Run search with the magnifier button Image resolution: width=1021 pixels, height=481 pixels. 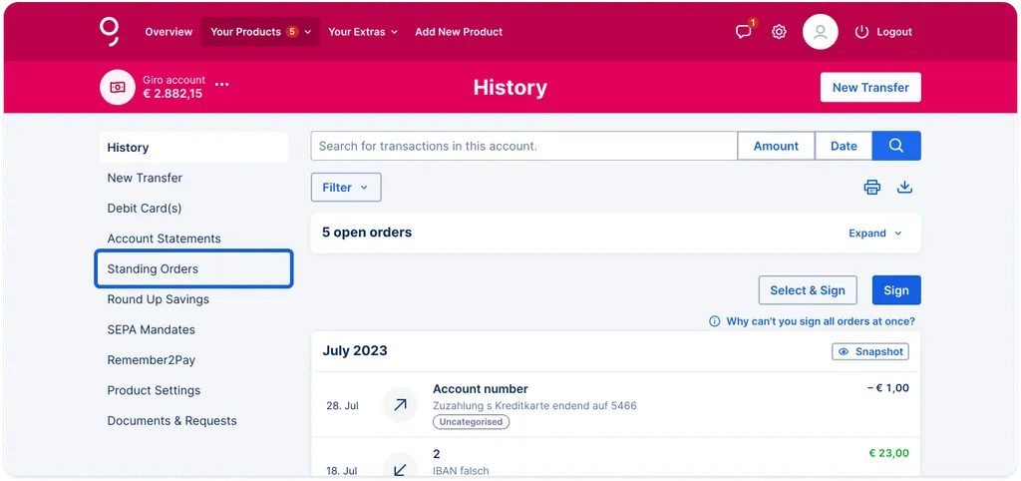tap(896, 146)
